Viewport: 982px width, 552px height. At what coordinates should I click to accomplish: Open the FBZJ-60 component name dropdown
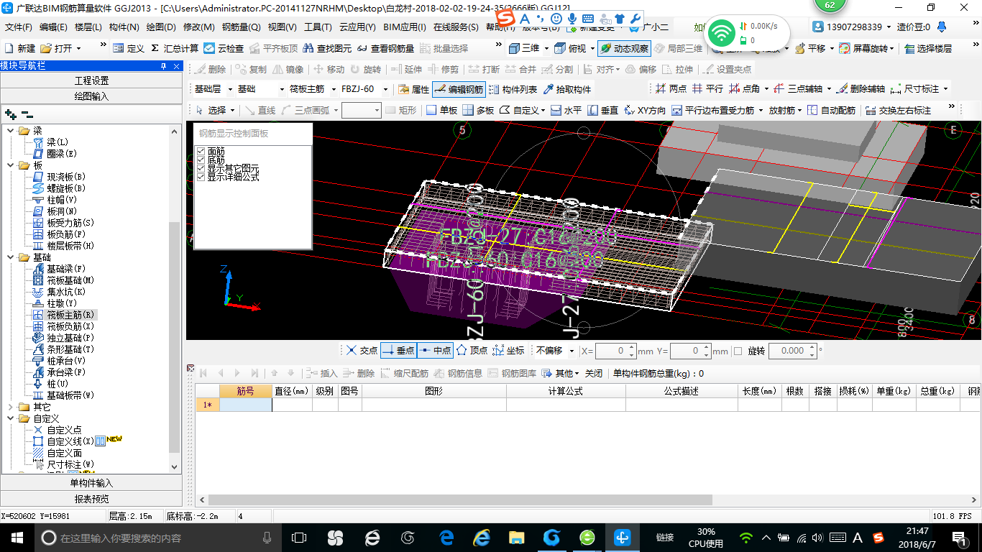(385, 89)
